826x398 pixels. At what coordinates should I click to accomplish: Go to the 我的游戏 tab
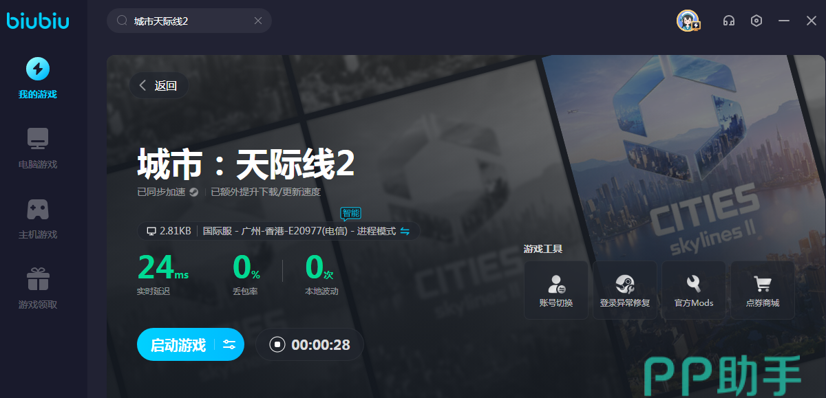38,78
